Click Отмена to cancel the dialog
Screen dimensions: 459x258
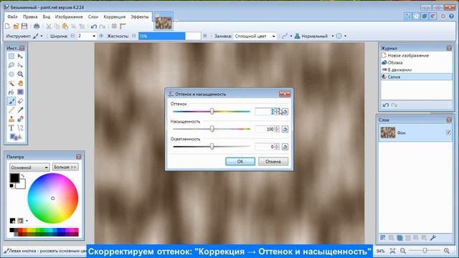pos(273,161)
